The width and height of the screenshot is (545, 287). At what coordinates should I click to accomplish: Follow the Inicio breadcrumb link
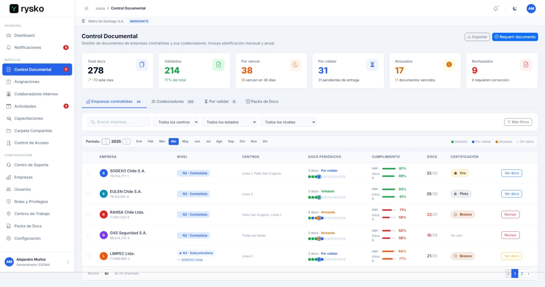click(x=100, y=8)
